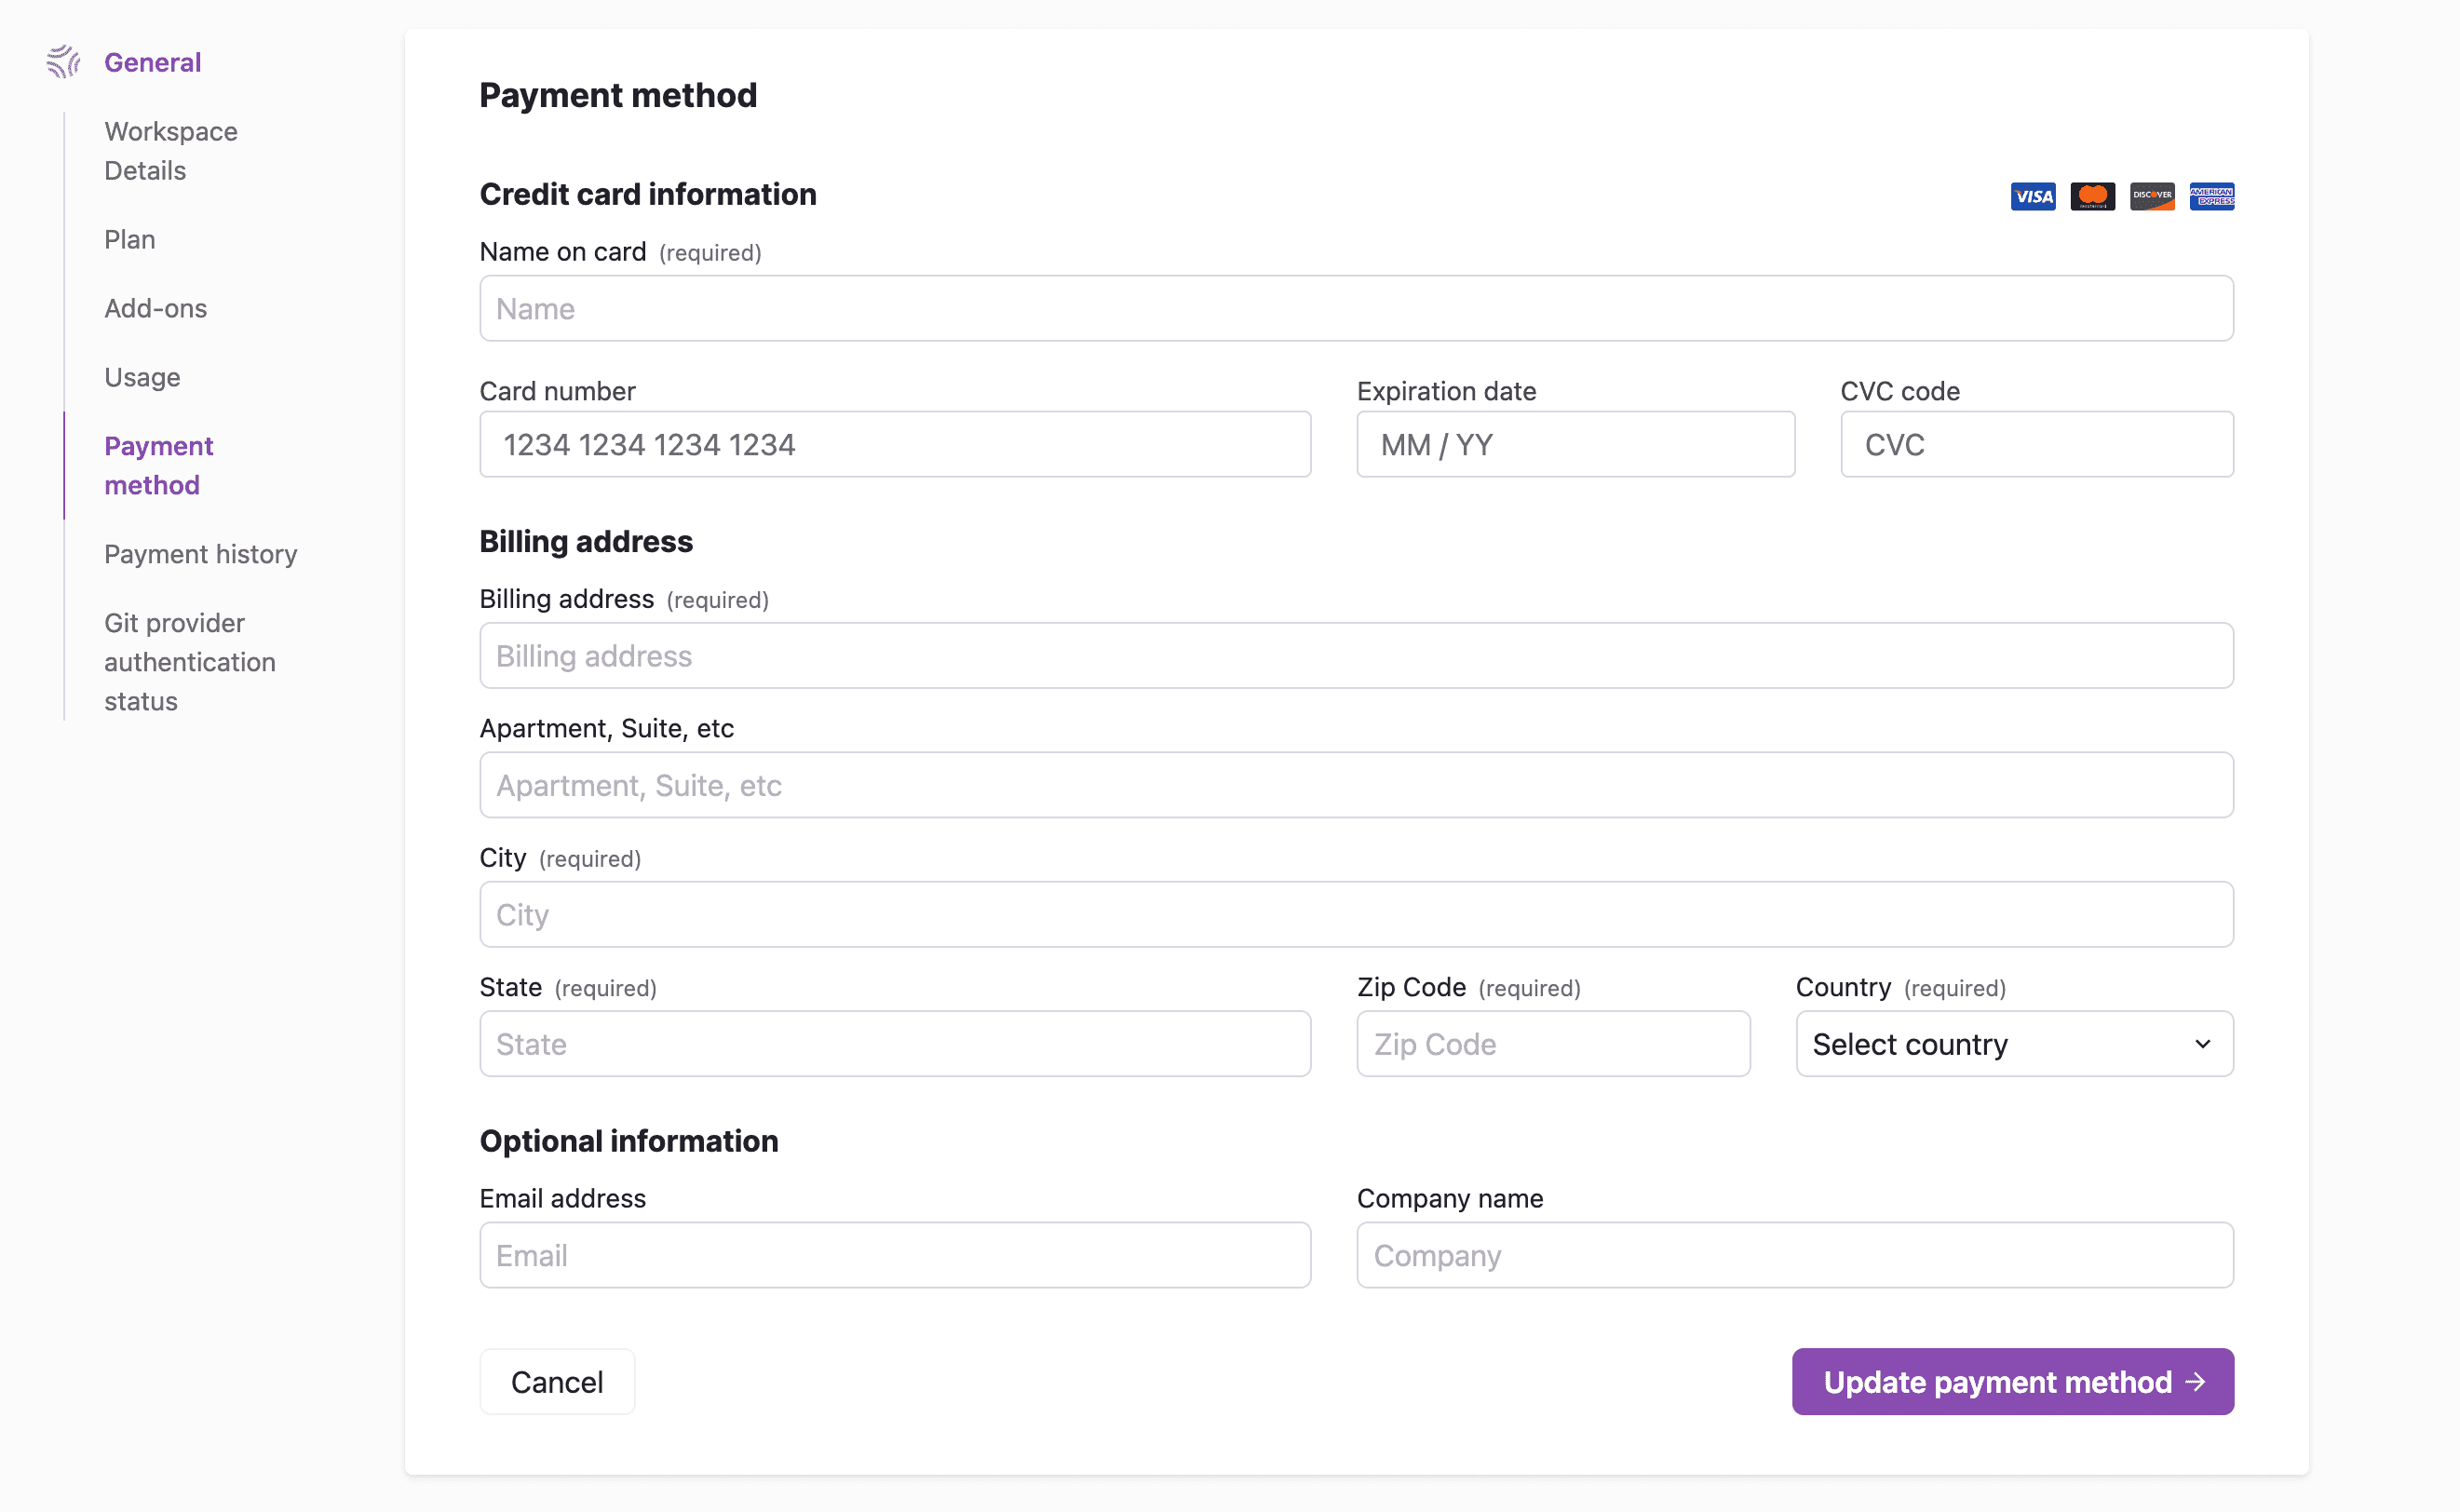This screenshot has width=2460, height=1512.
Task: Go to Workspace Details settings
Action: [171, 151]
